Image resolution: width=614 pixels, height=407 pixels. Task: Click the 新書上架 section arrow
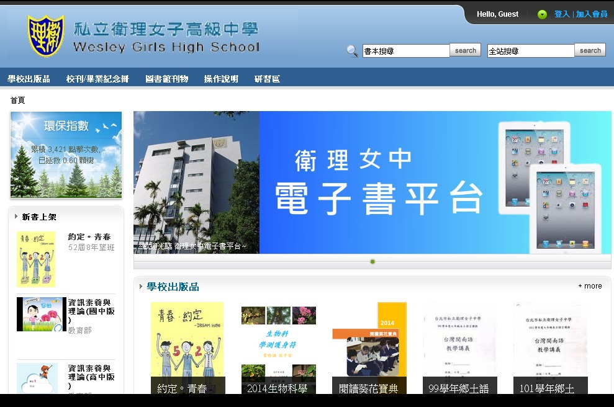point(16,217)
